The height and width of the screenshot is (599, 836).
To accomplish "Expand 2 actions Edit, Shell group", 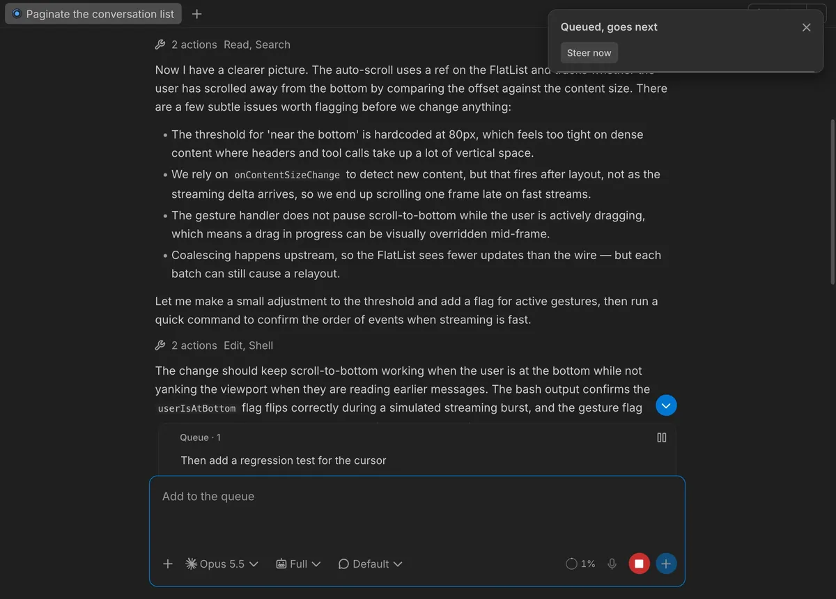I will click(x=214, y=345).
